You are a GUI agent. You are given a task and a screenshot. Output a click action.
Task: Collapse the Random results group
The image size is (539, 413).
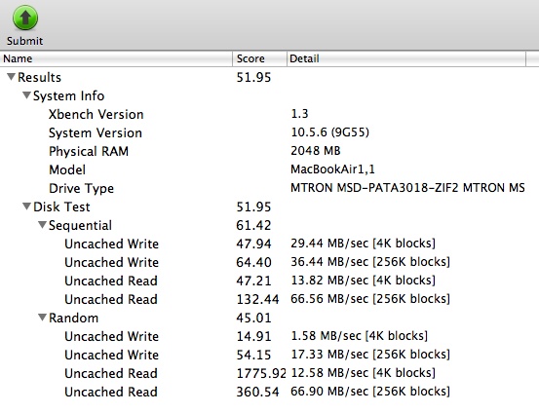[42, 318]
